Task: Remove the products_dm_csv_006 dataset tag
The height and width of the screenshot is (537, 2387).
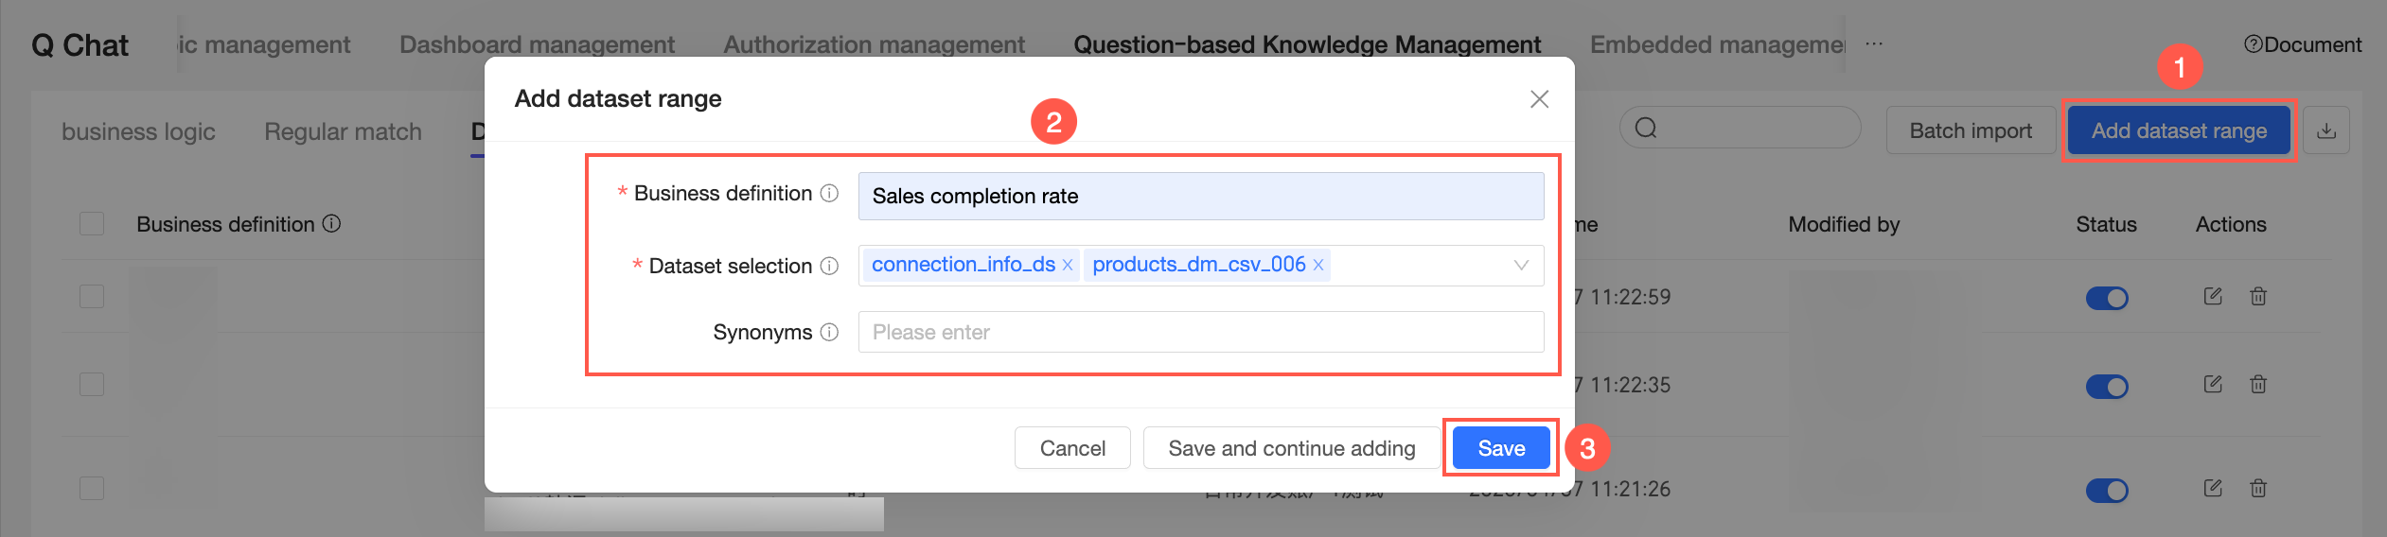Action: (1318, 266)
